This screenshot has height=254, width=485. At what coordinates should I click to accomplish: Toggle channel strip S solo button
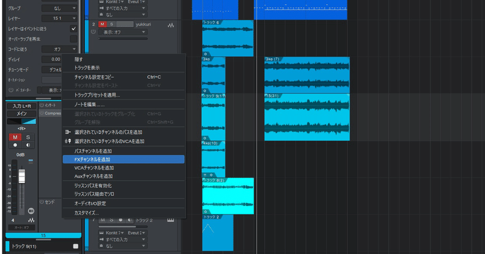(28, 137)
